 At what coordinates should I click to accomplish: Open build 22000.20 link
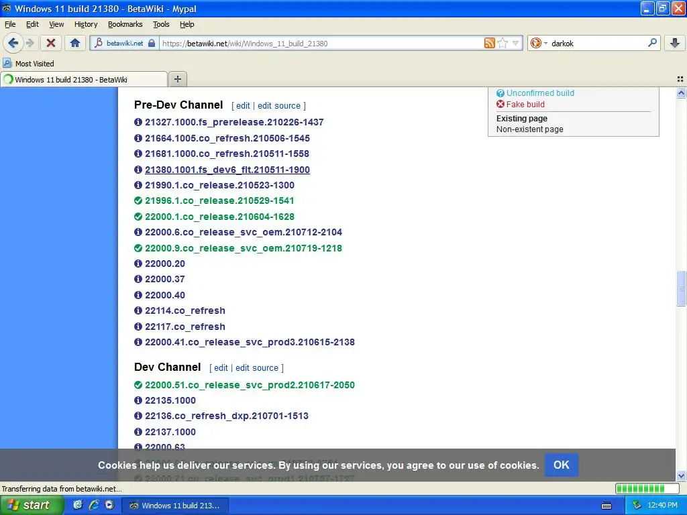coord(165,264)
